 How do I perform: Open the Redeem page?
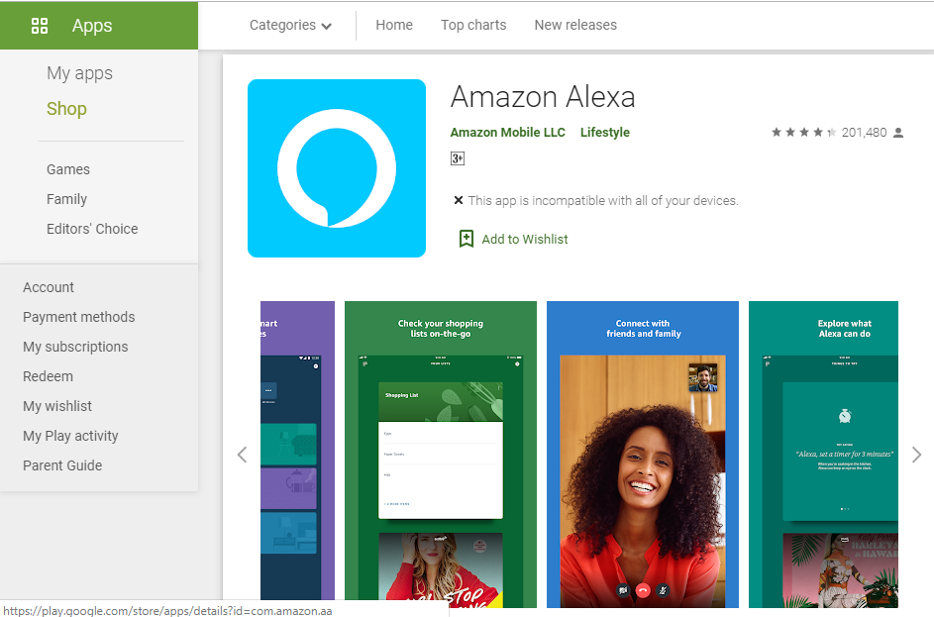(x=49, y=376)
